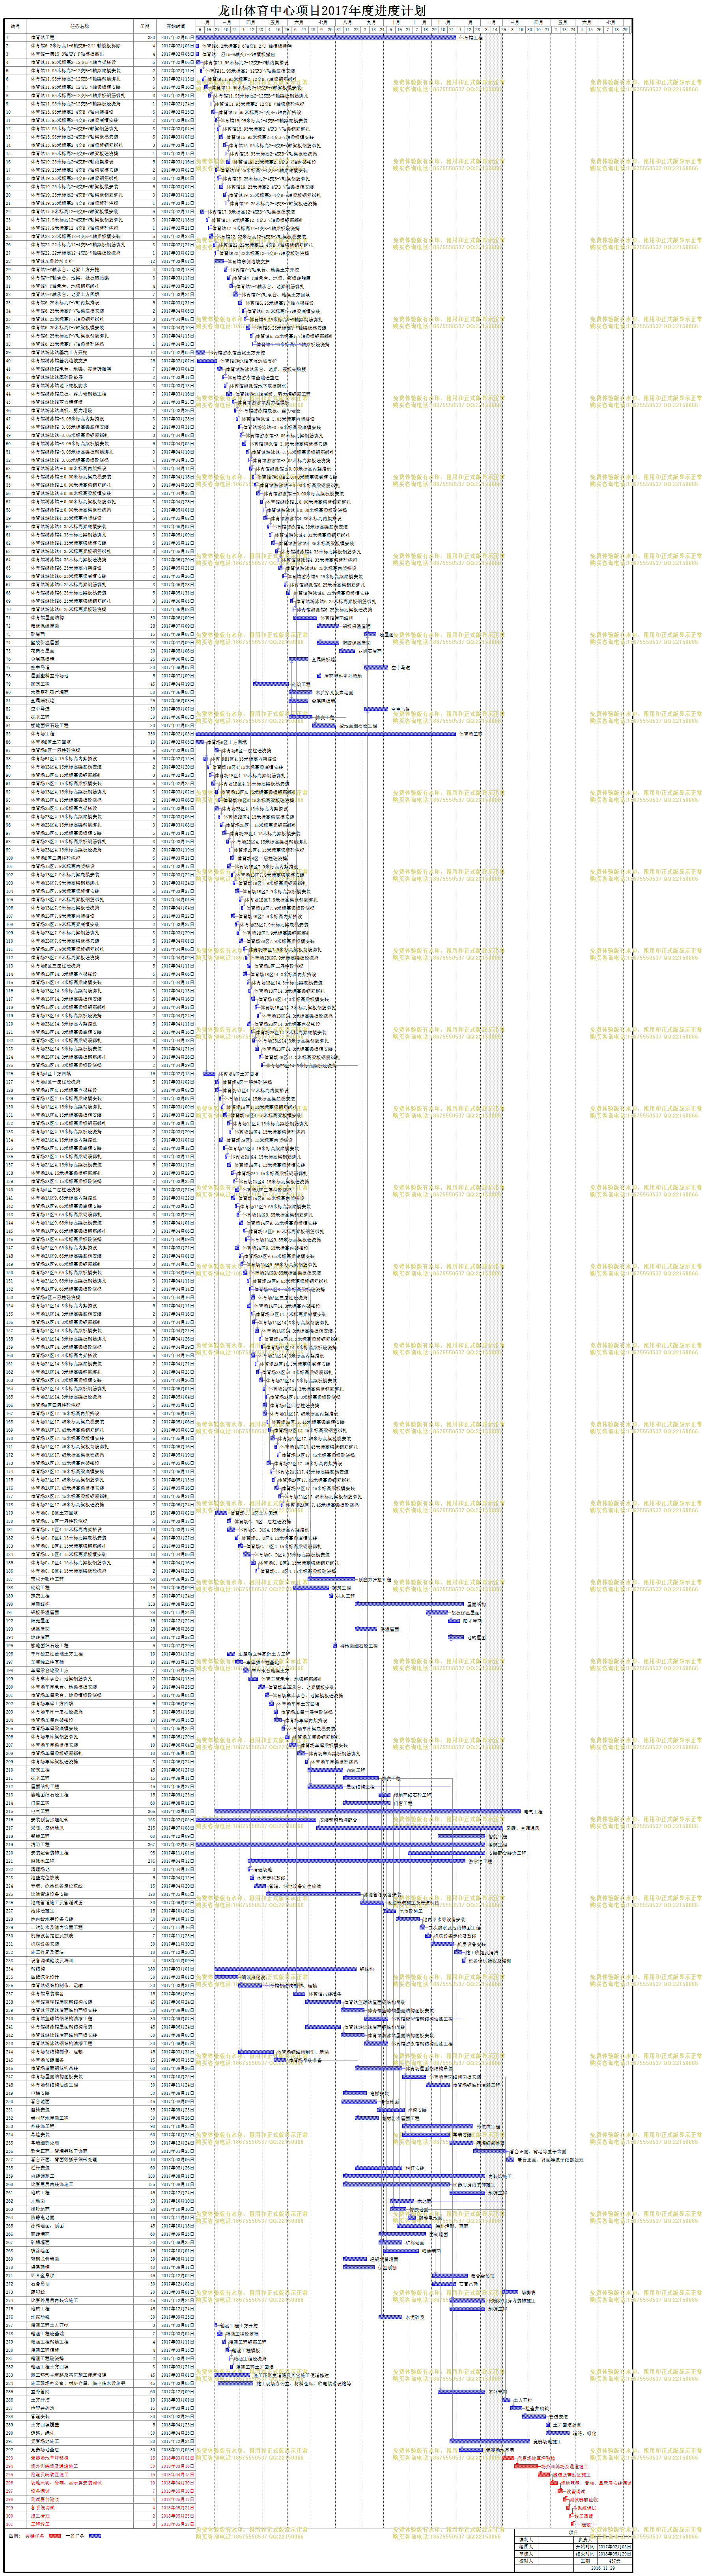The height and width of the screenshot is (2576, 702).
Task: Click the 十二月 month header
Action: (x=443, y=22)
